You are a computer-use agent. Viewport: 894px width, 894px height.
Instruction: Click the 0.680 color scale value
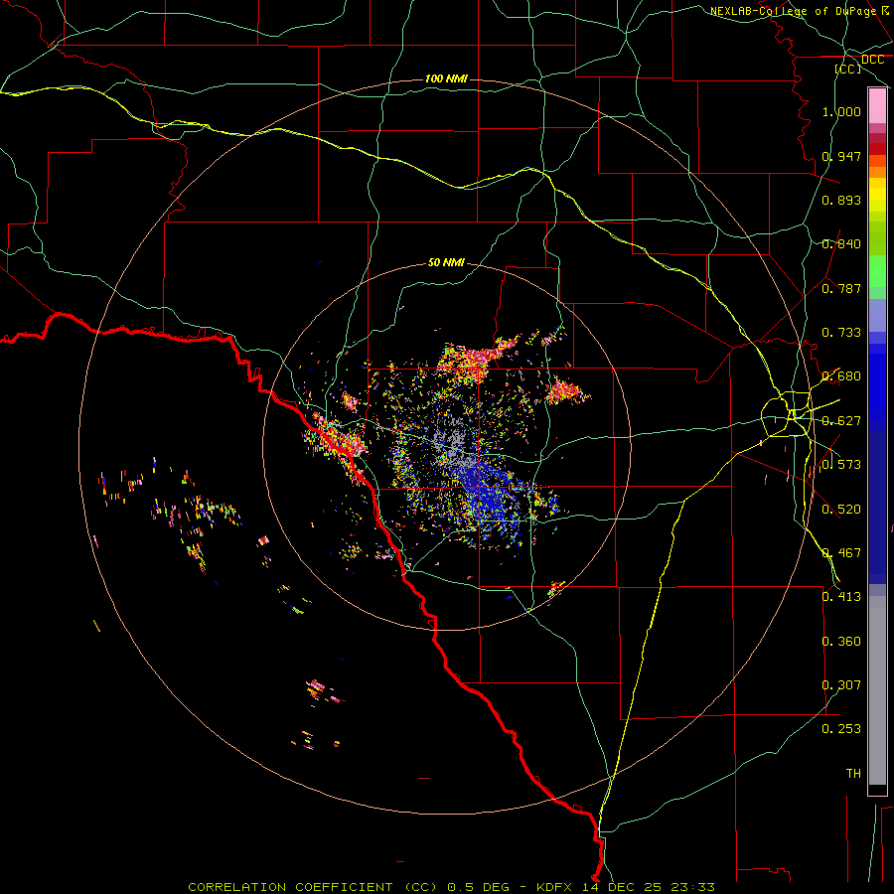point(841,376)
